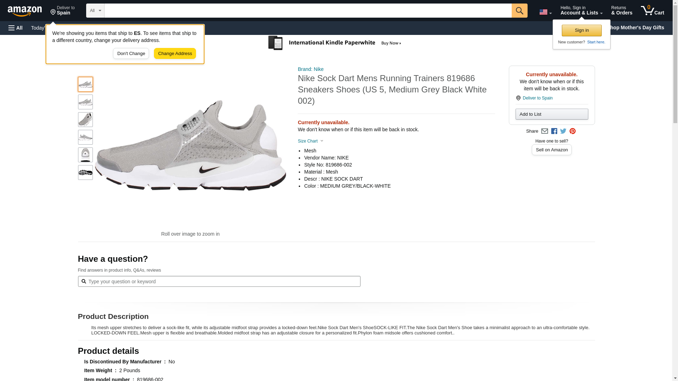Open the shopping cart icon
The width and height of the screenshot is (678, 381).
tap(652, 11)
